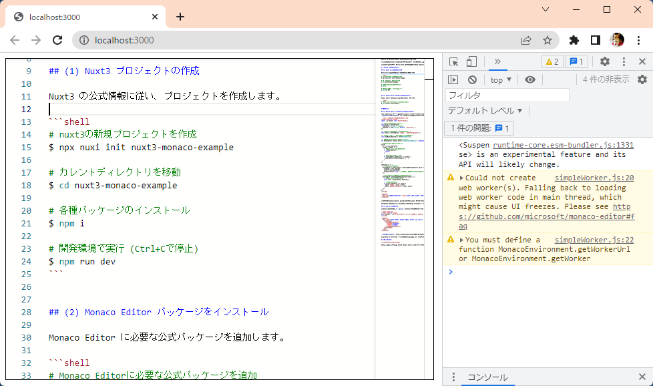The height and width of the screenshot is (386, 653).
Task: Click the '$ cd nuxt3-monaco-example' line
Action: 113,185
